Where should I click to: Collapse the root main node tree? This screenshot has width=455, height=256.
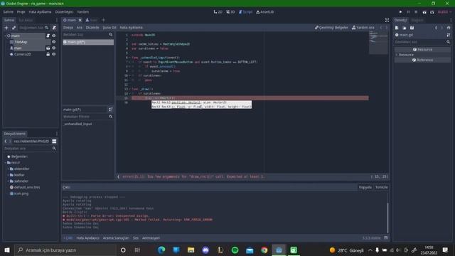[6, 36]
